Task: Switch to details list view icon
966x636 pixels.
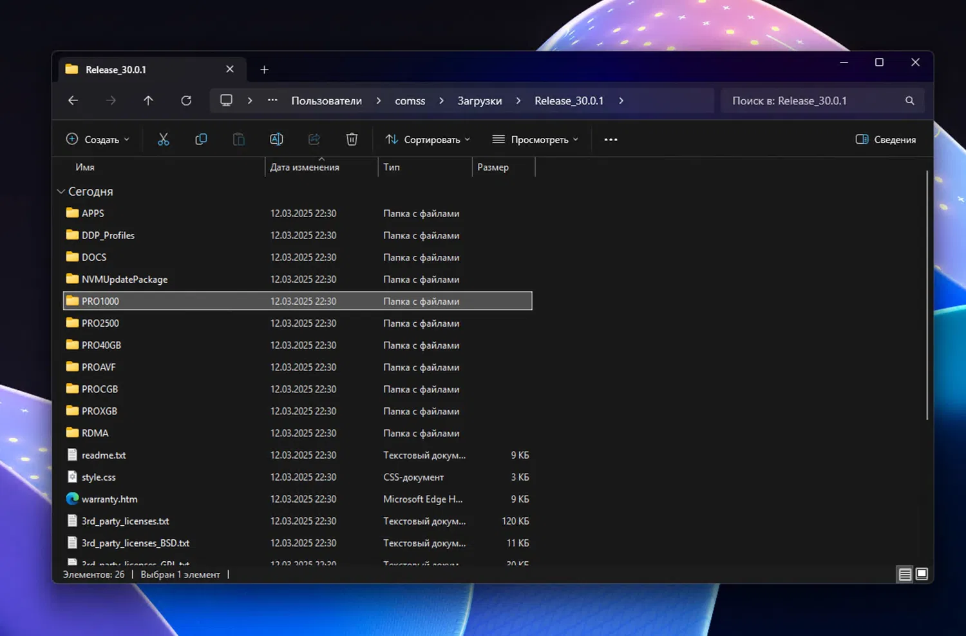Action: [905, 574]
